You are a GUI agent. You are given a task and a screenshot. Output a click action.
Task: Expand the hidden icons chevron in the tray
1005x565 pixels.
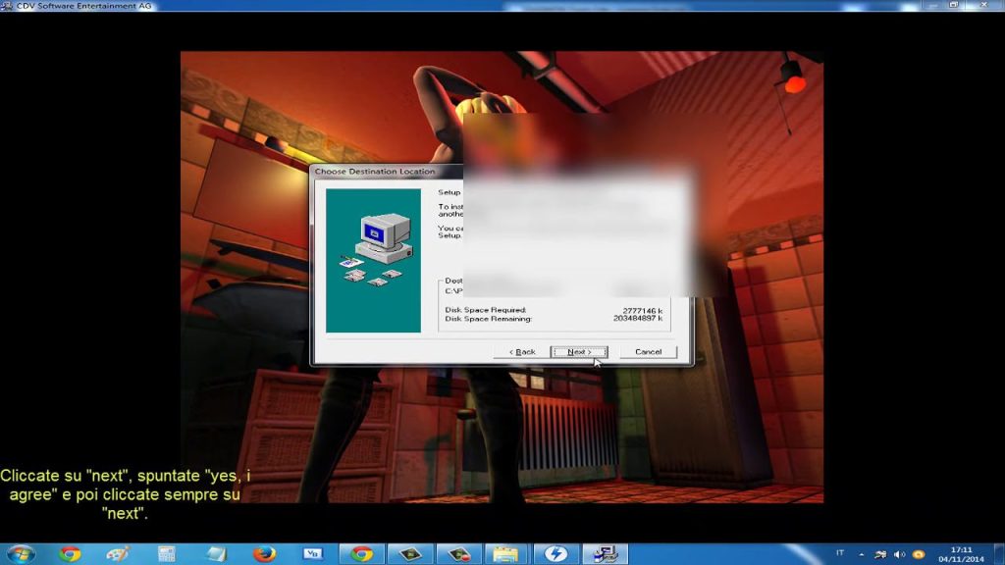pyautogui.click(x=861, y=553)
